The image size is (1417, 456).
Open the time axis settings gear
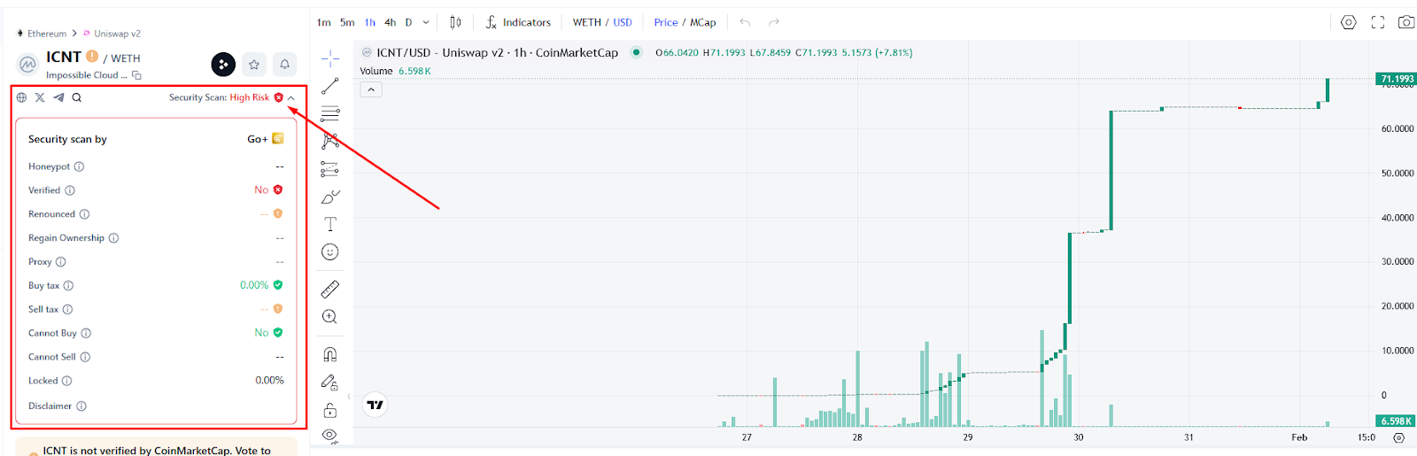(1399, 437)
